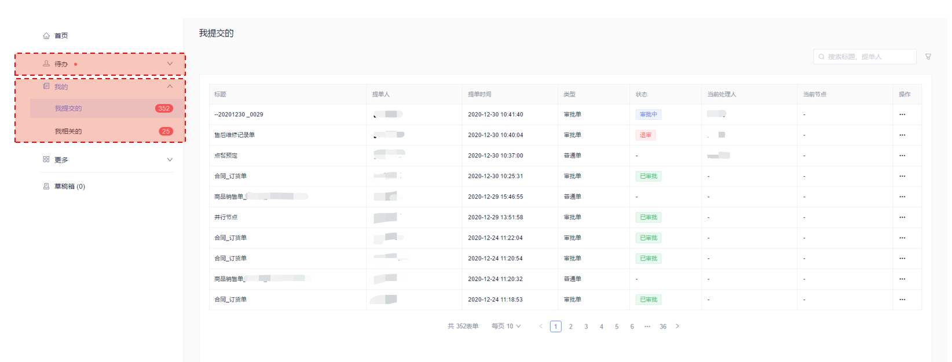Open the 售后维修记录单 form title
This screenshot has width=952, height=362.
point(235,135)
